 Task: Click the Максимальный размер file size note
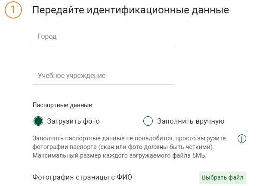119,155
